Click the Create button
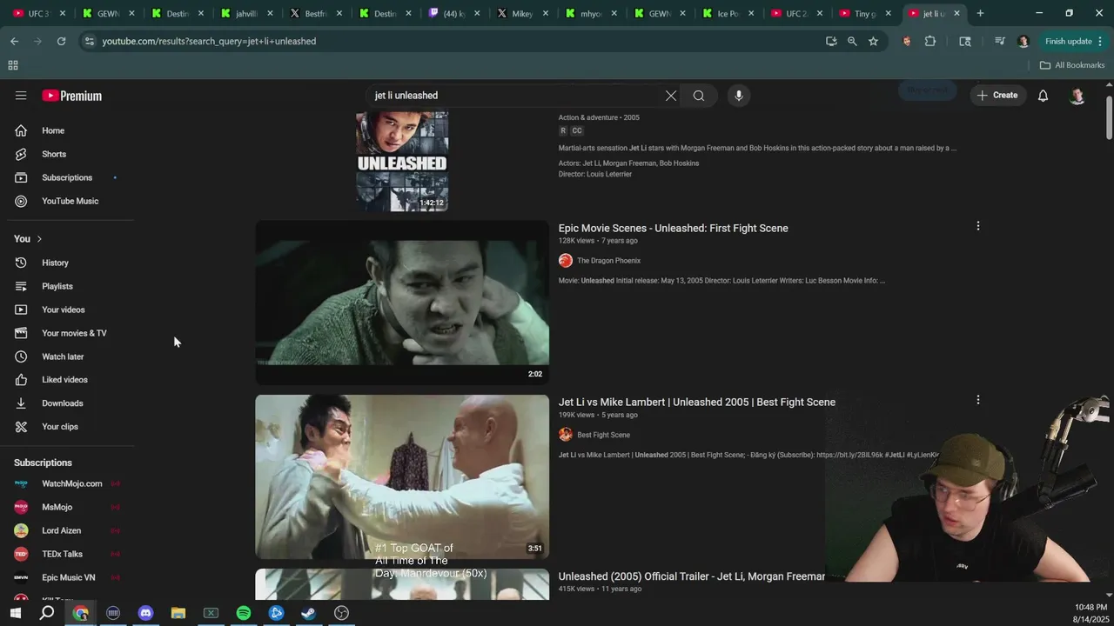 click(x=997, y=96)
